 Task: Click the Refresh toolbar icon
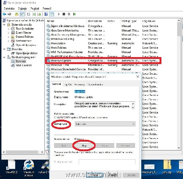tap(34, 14)
